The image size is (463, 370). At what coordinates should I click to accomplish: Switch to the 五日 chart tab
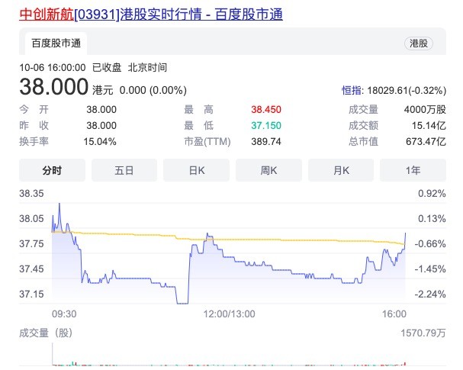[x=124, y=170]
